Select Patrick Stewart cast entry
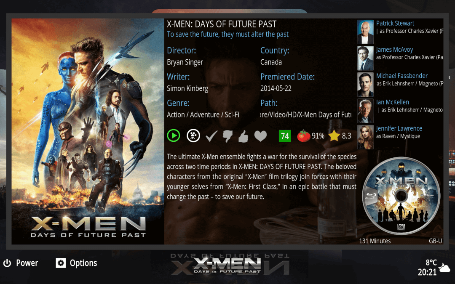455x284 pixels. click(400, 32)
